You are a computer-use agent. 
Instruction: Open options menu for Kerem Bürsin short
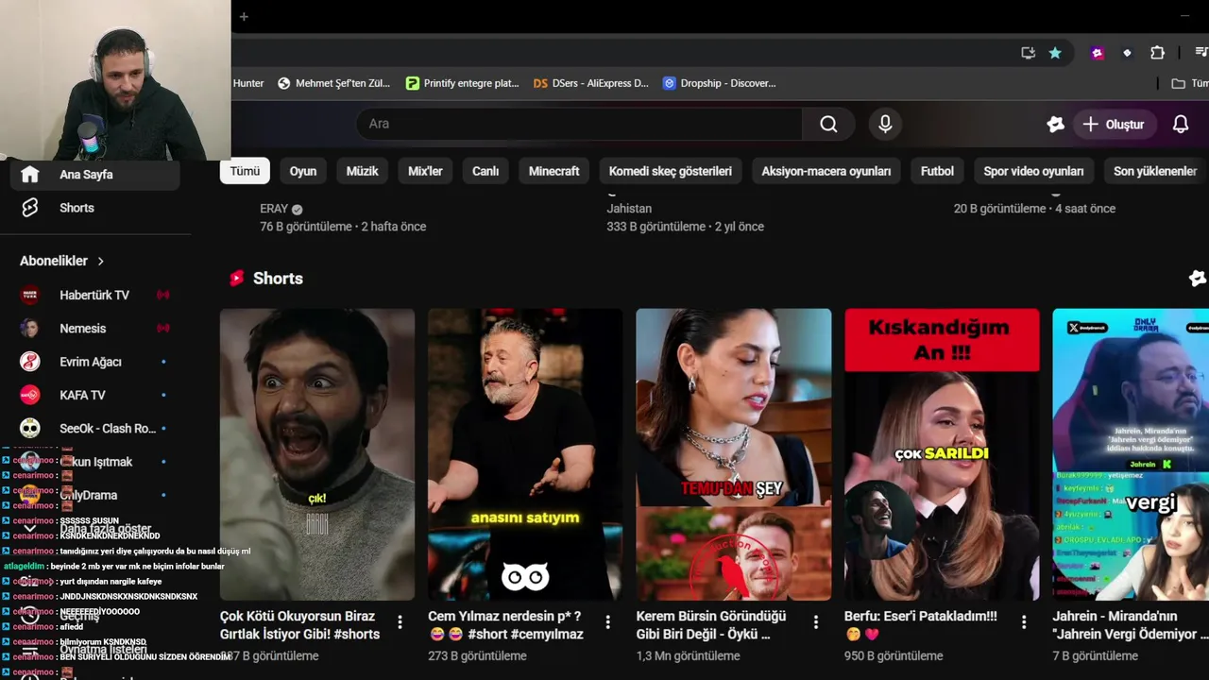pos(816,622)
